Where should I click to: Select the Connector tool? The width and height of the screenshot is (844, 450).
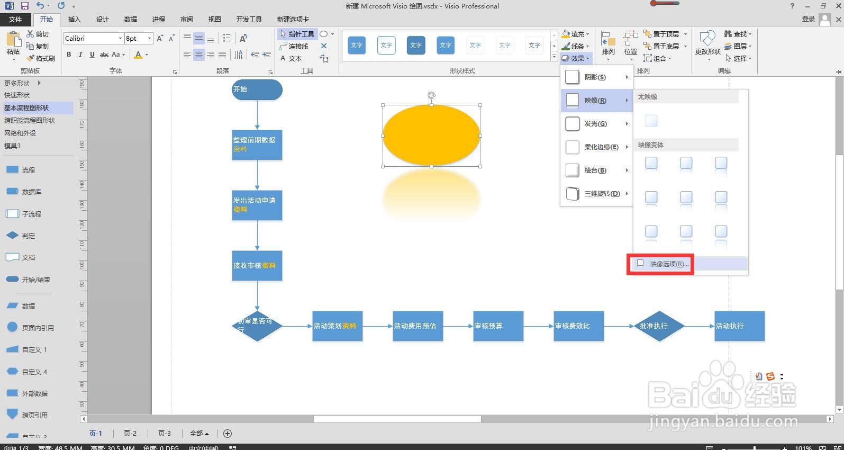tap(294, 46)
